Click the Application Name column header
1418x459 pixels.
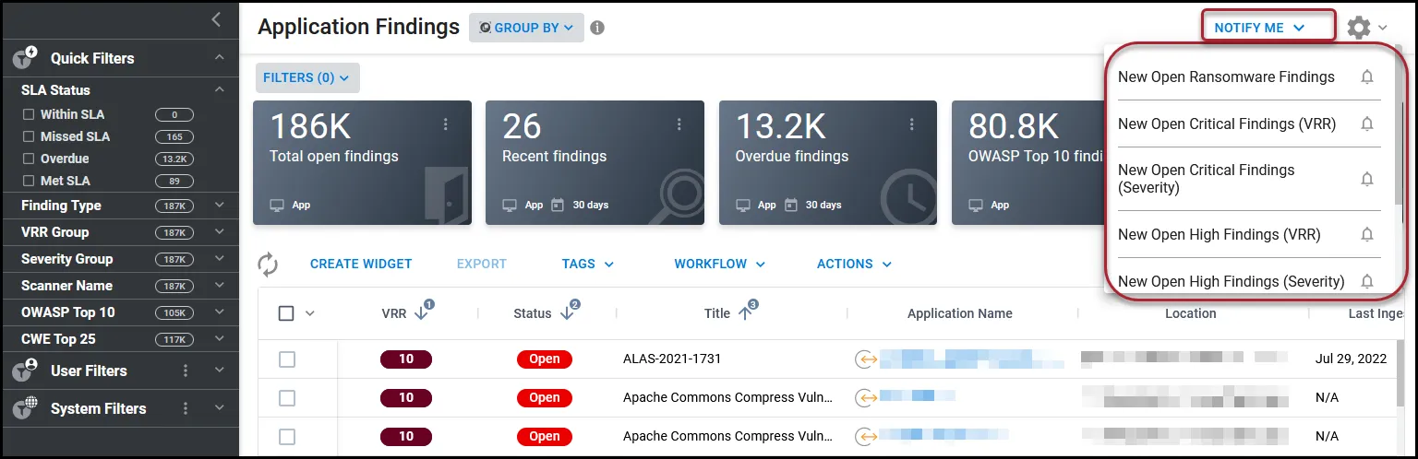[x=960, y=313]
